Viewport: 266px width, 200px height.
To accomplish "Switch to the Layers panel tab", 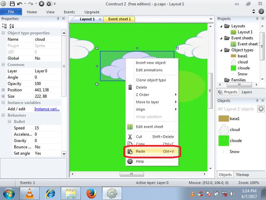I will (x=247, y=92).
